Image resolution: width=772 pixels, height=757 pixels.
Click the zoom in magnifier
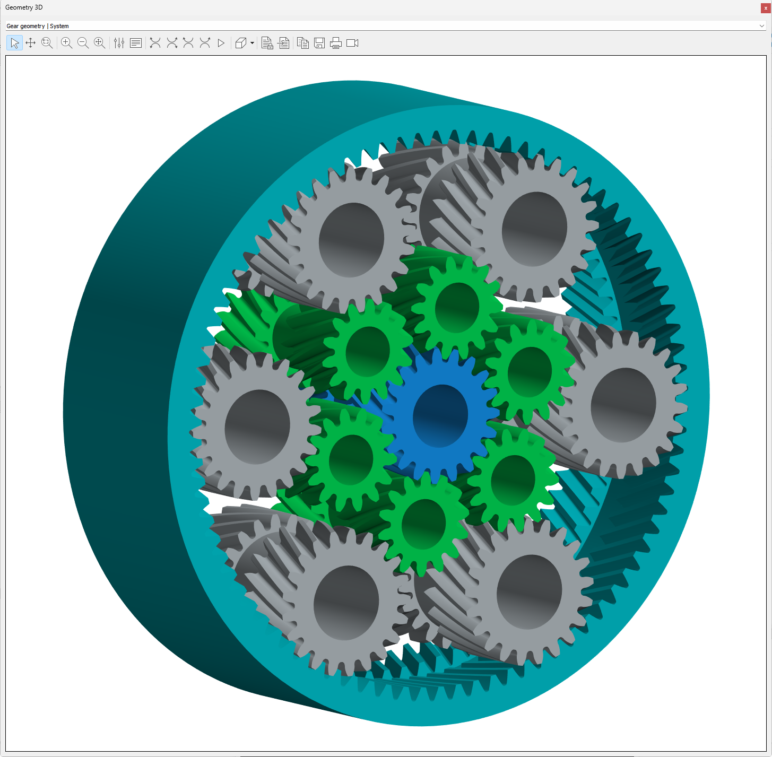(66, 43)
